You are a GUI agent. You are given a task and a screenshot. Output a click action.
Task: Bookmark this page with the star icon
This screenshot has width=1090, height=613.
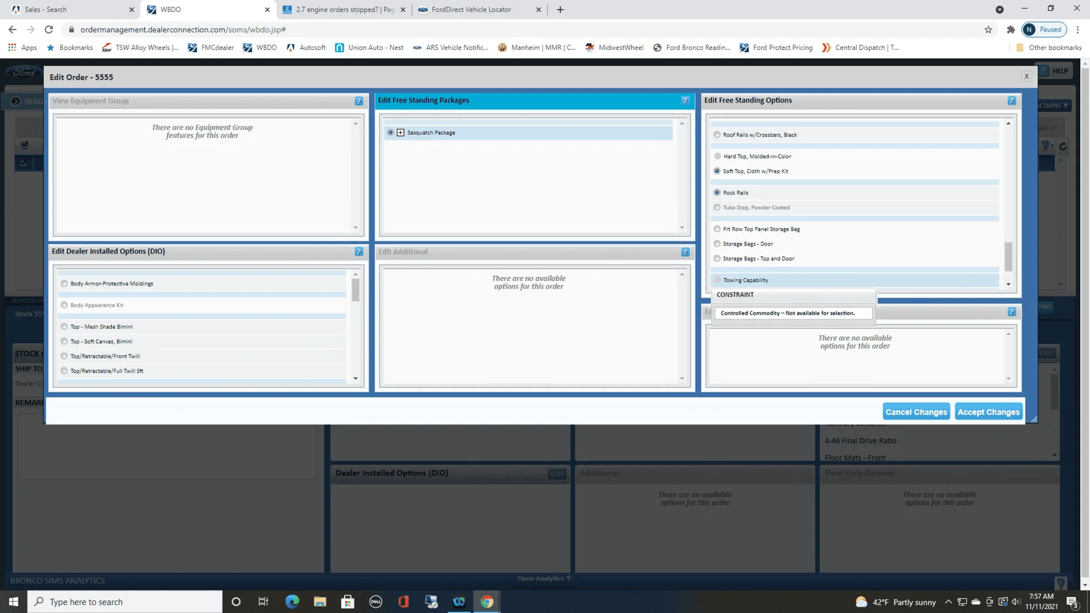[x=988, y=29]
